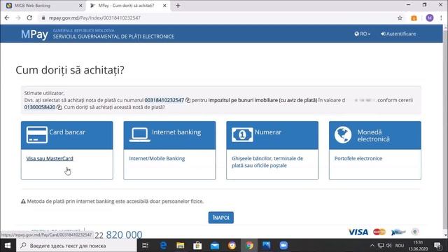Open the Chrome three-dot menu
The height and width of the screenshot is (252, 448).
(441, 18)
